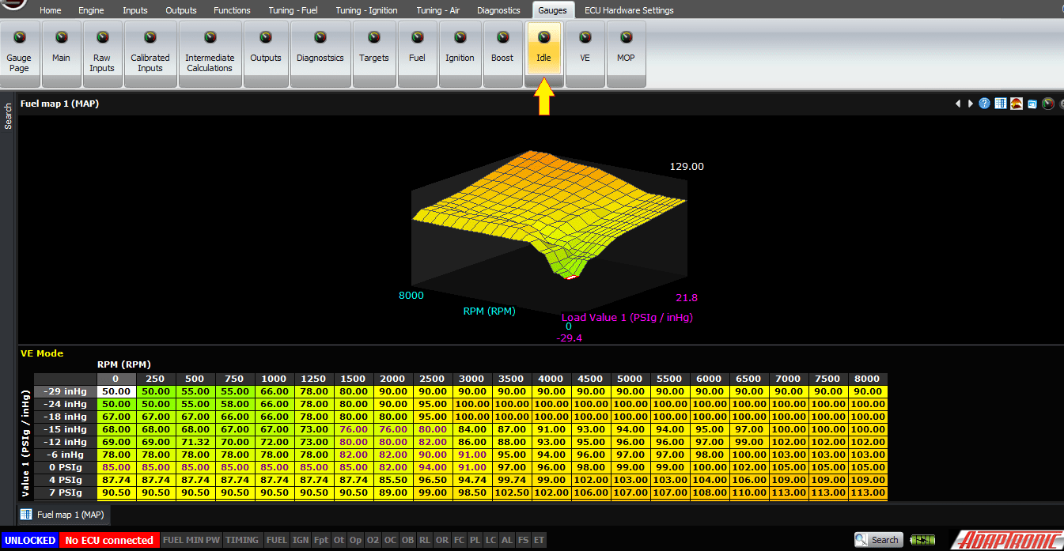Click the flame map icon in title bar
The height and width of the screenshot is (551, 1064).
tap(1016, 104)
